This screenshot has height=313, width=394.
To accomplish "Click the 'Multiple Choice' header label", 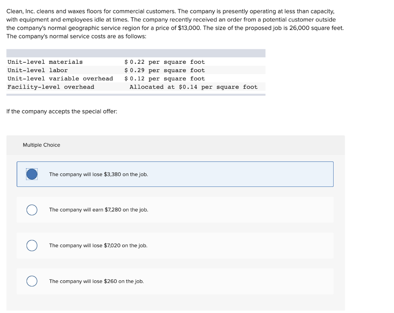I will 41,145.
